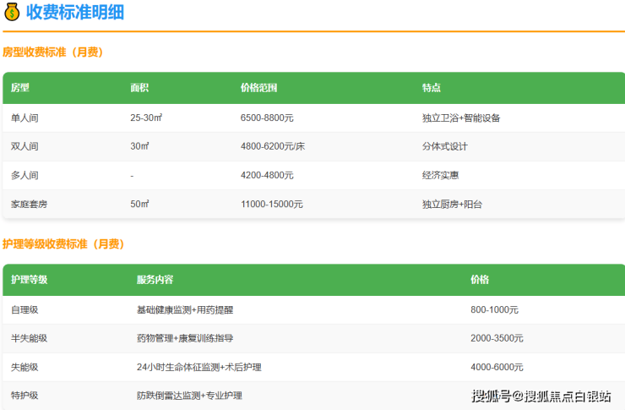Select the 单人间 room type row
The width and height of the screenshot is (625, 410).
coord(24,118)
